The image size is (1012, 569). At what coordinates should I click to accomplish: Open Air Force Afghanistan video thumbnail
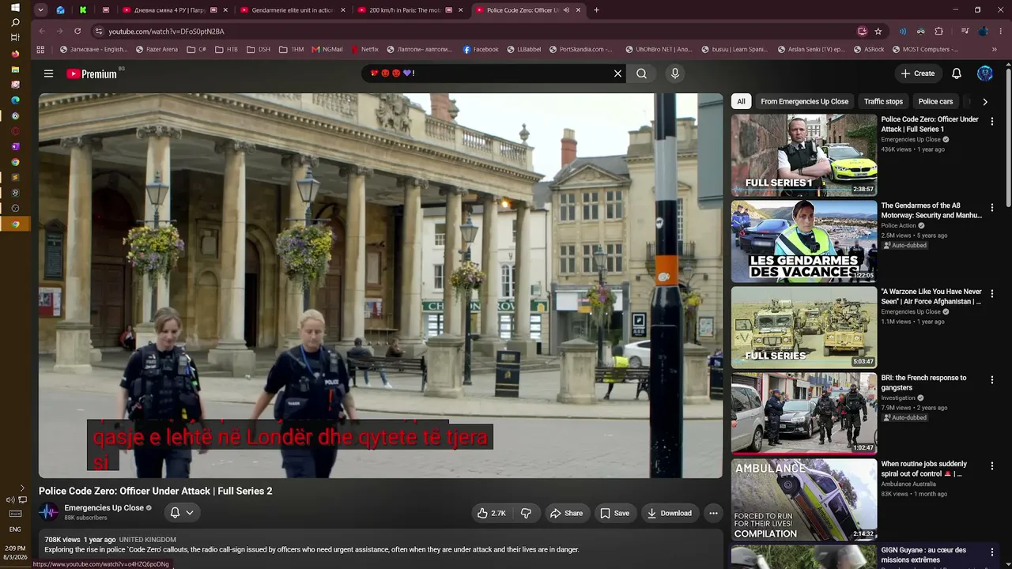tap(804, 327)
